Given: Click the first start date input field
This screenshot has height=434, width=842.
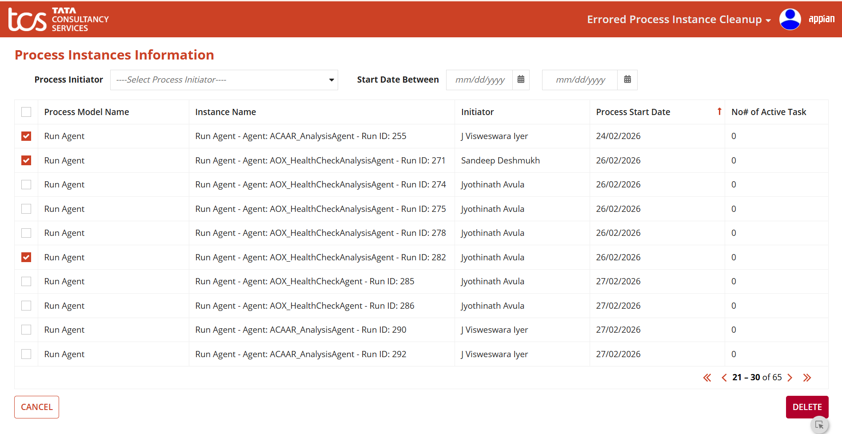Looking at the screenshot, I should [479, 80].
